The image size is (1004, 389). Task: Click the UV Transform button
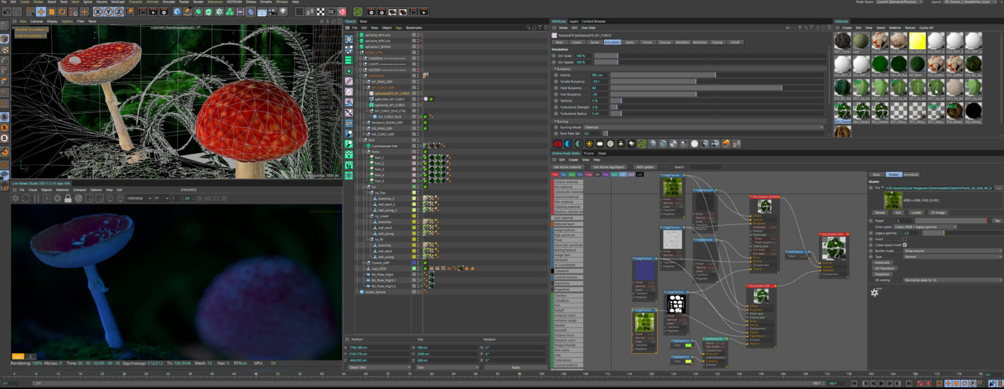(x=884, y=269)
